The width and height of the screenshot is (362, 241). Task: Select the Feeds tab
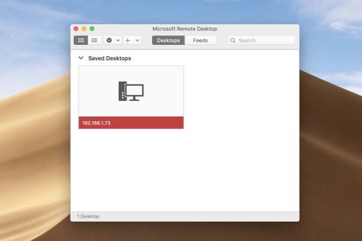coord(200,40)
